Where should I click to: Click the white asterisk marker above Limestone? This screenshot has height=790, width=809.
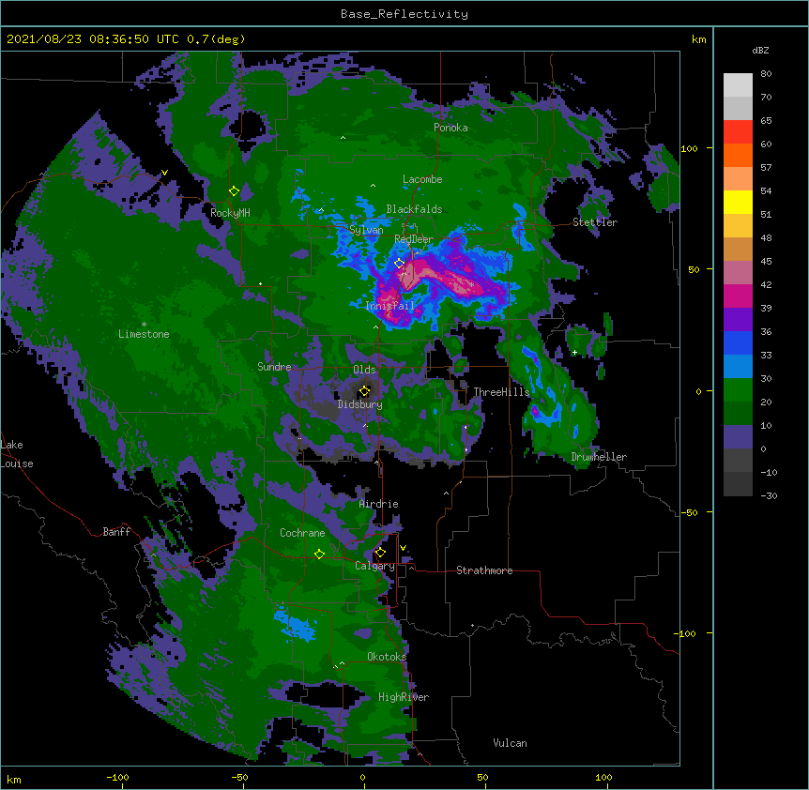pyautogui.click(x=144, y=324)
